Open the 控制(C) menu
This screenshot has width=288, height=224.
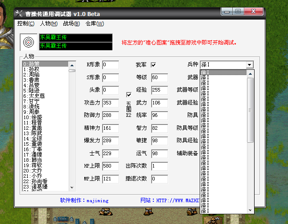coord(25,24)
